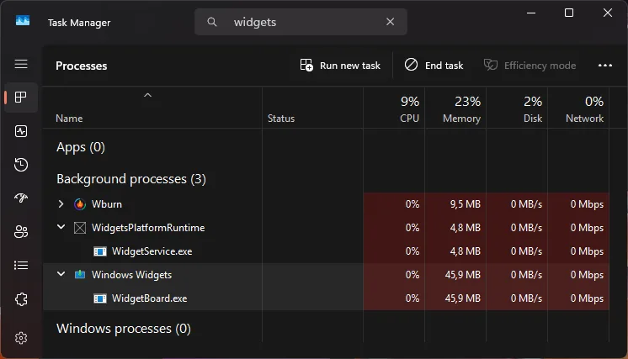
Task: Select the WidgetService.exe row
Action: click(x=326, y=251)
